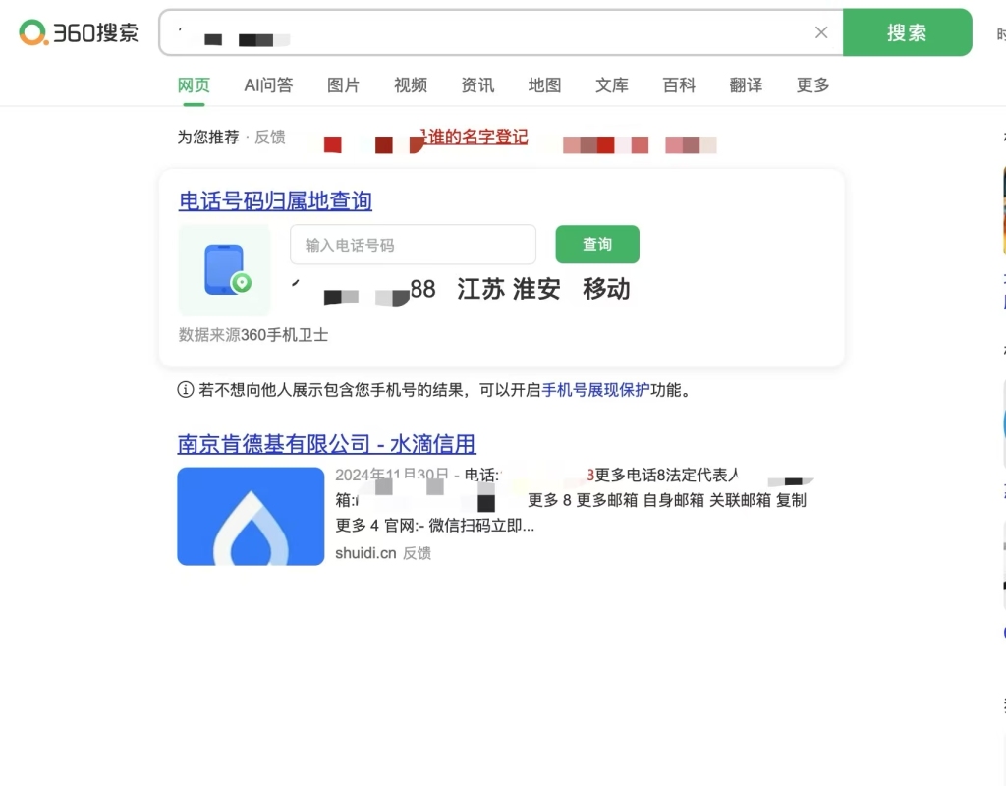
Task: Switch to the 视频 tab
Action: [x=410, y=85]
